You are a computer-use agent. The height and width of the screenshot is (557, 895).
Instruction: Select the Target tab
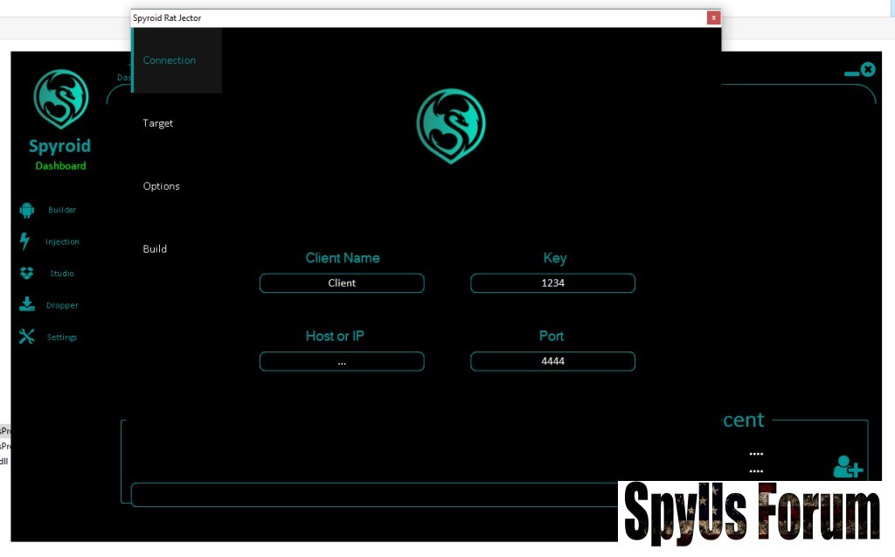(x=158, y=123)
